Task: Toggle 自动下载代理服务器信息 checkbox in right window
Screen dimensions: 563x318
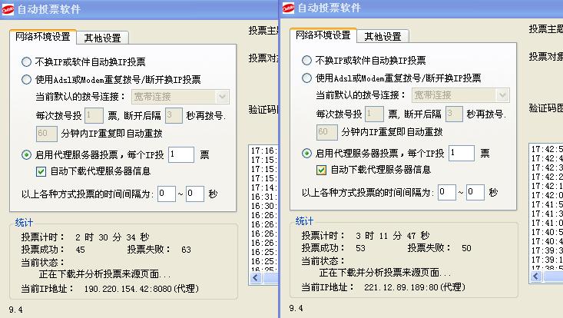Action: tap(323, 169)
